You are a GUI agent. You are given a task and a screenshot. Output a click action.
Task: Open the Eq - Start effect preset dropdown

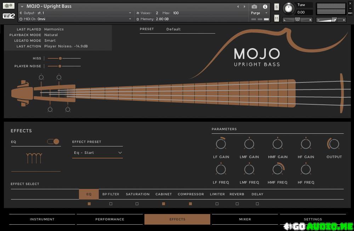98,153
